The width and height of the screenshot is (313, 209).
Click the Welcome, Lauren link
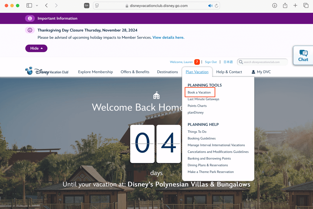(181, 62)
